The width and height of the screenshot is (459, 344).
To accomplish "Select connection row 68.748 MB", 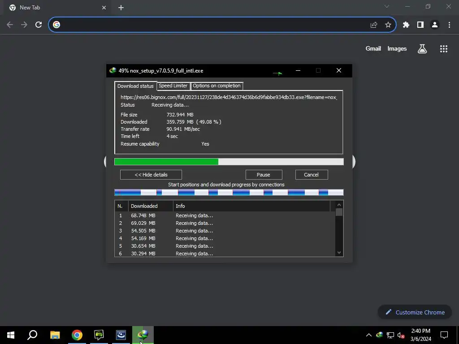I will coord(225,215).
